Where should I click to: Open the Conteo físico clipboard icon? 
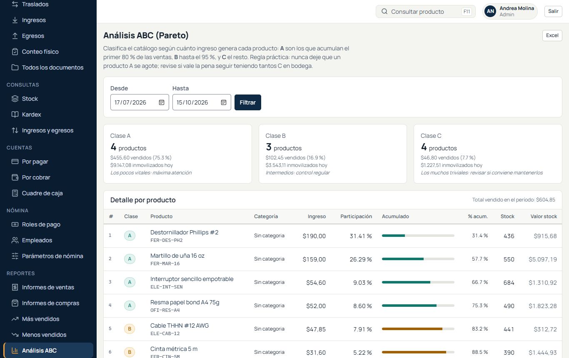(15, 52)
